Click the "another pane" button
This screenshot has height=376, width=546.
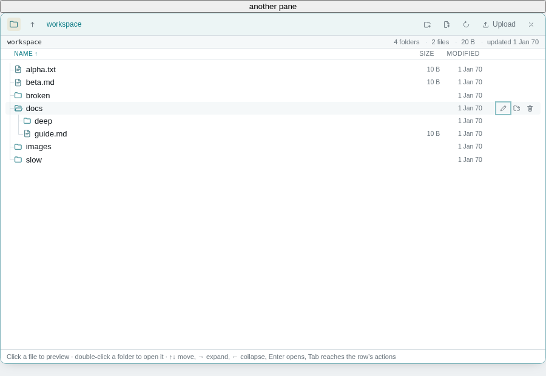tap(273, 7)
